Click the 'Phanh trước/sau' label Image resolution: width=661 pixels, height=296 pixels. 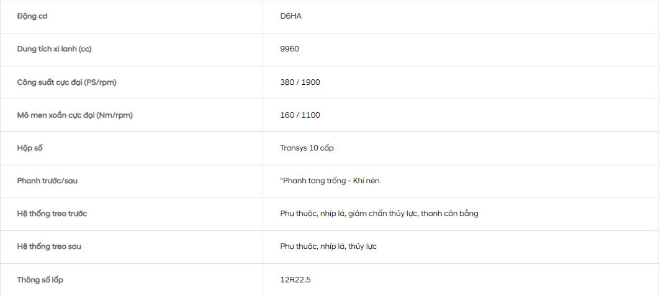(47, 181)
